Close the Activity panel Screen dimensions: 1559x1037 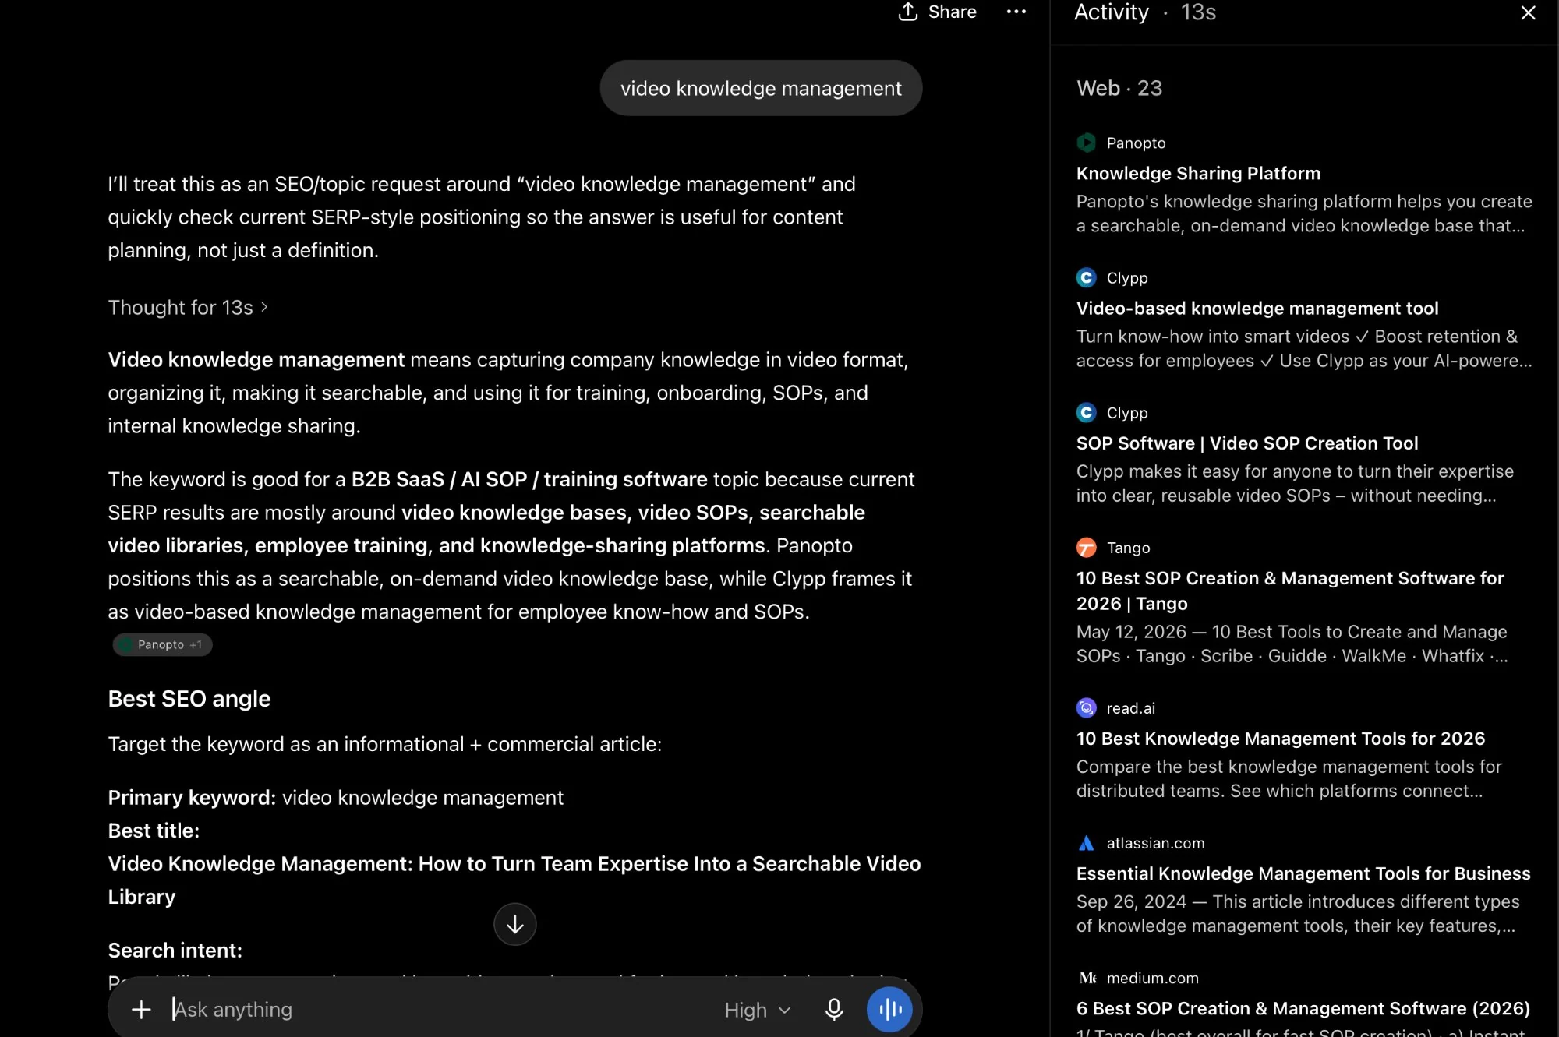point(1528,12)
